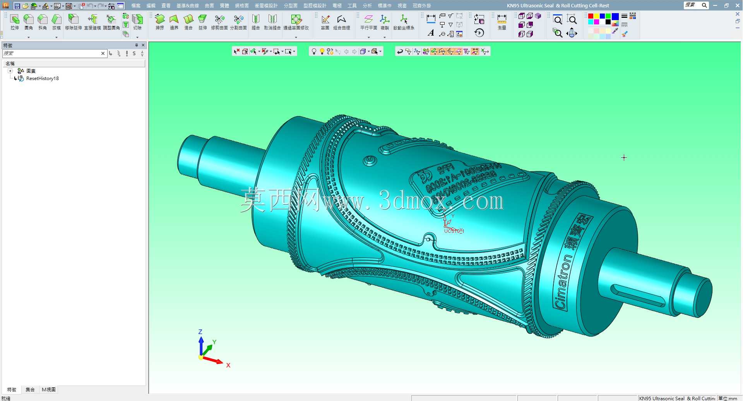Viewport: 743px width, 401px height.
Task: Select the 組合曲線 (Composite curve) tool
Action: pyautogui.click(x=342, y=22)
